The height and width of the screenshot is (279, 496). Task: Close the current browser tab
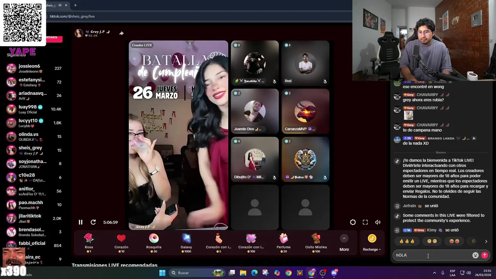(67, 5)
